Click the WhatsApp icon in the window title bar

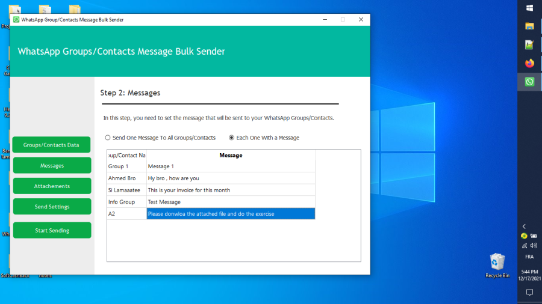tap(16, 20)
